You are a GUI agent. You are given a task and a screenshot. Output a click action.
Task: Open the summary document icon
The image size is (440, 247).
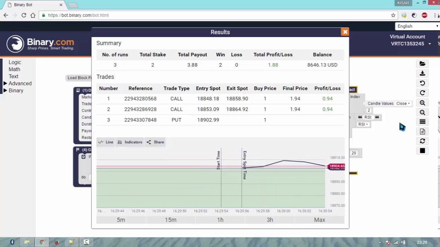(x=422, y=131)
